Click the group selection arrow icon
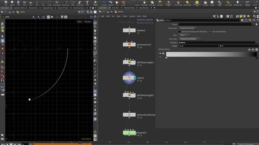 pyautogui.click(x=257, y=24)
